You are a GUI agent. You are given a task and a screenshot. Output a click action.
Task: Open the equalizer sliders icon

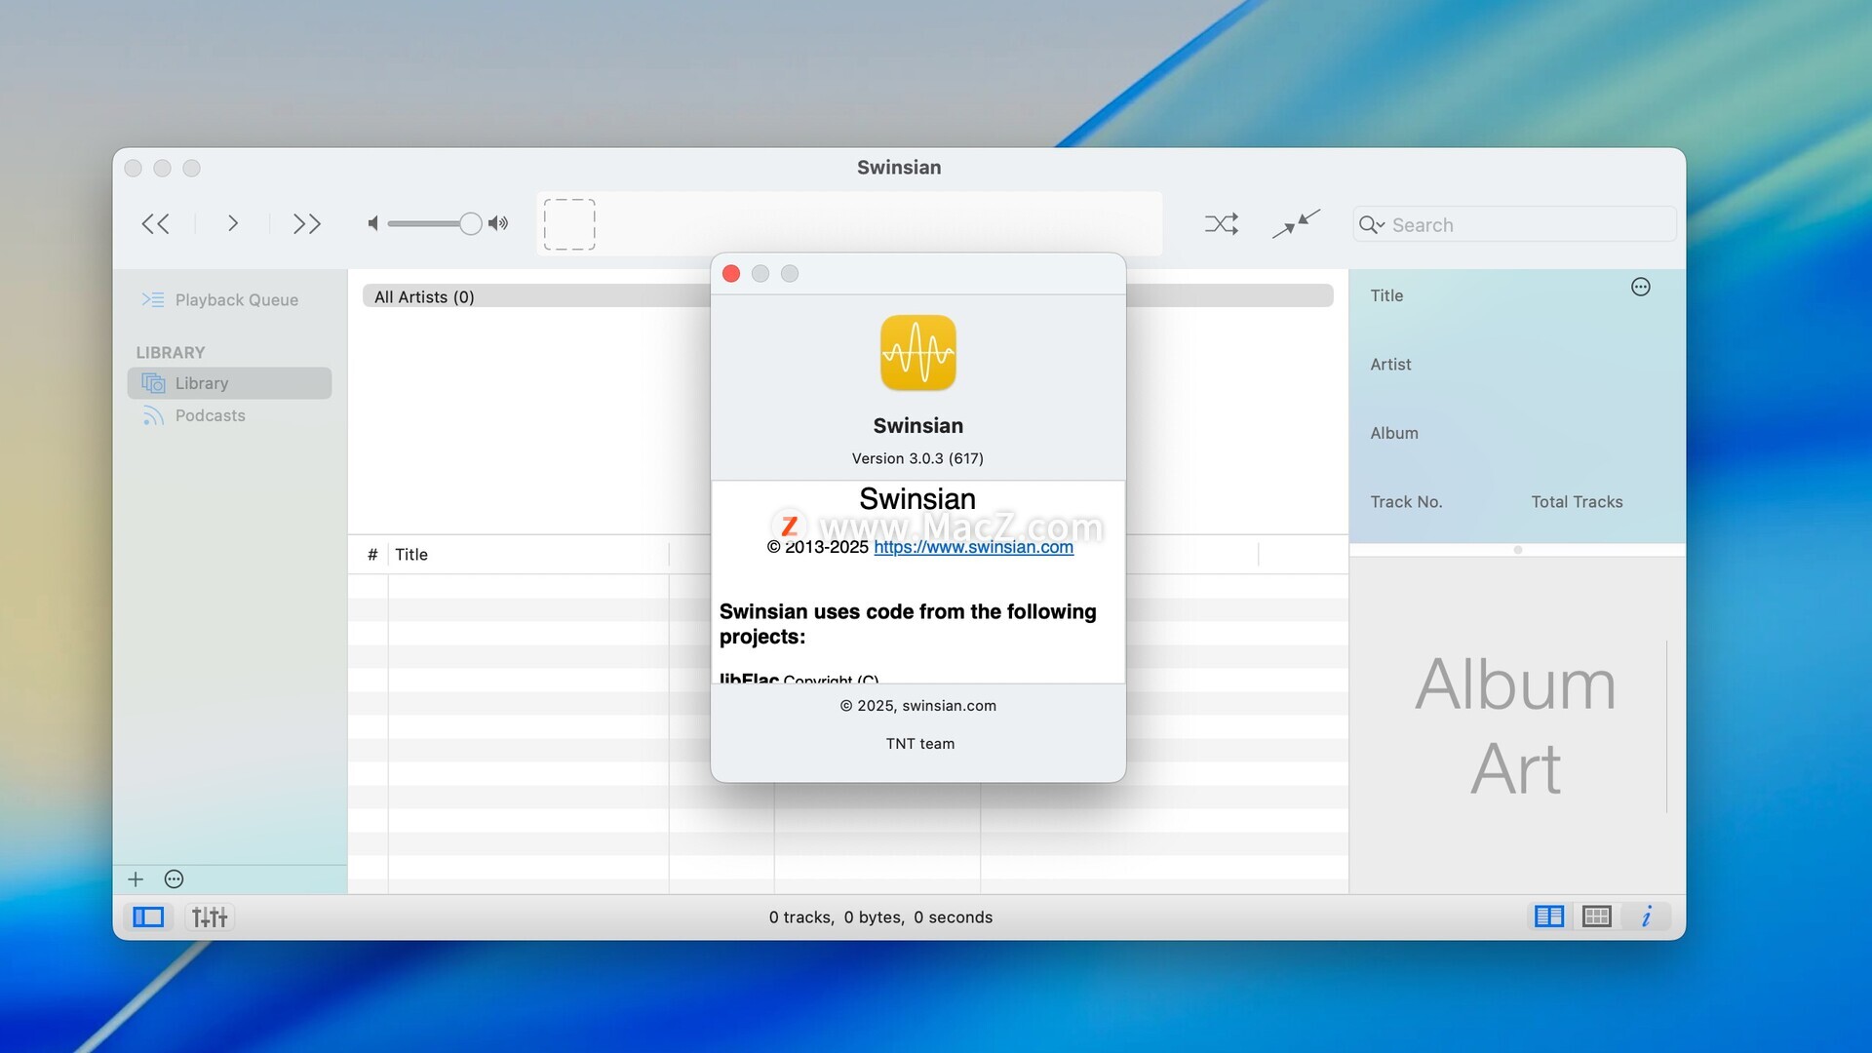pos(210,916)
